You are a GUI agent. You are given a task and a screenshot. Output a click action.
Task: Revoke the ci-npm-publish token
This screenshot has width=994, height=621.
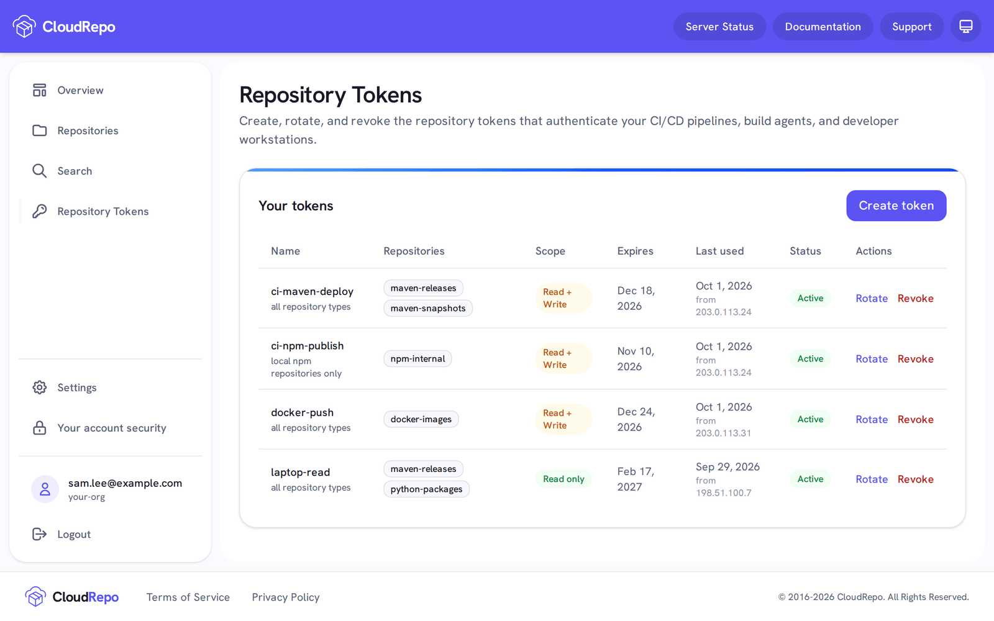tap(915, 359)
